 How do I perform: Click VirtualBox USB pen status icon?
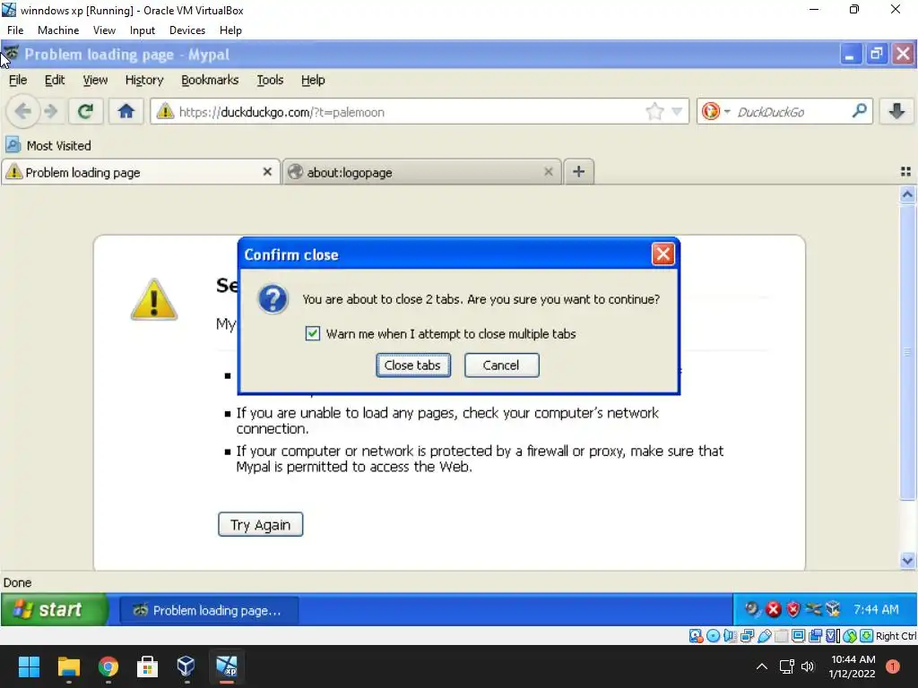765,636
